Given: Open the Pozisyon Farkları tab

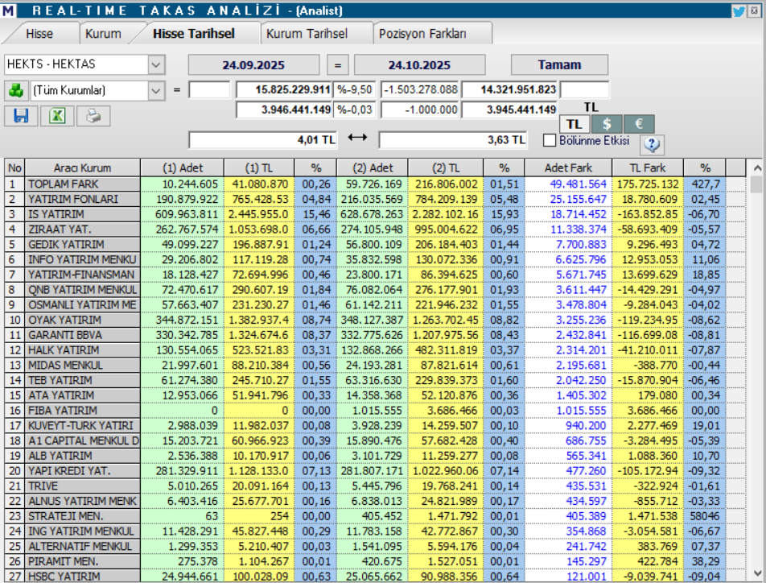Looking at the screenshot, I should click(x=418, y=33).
